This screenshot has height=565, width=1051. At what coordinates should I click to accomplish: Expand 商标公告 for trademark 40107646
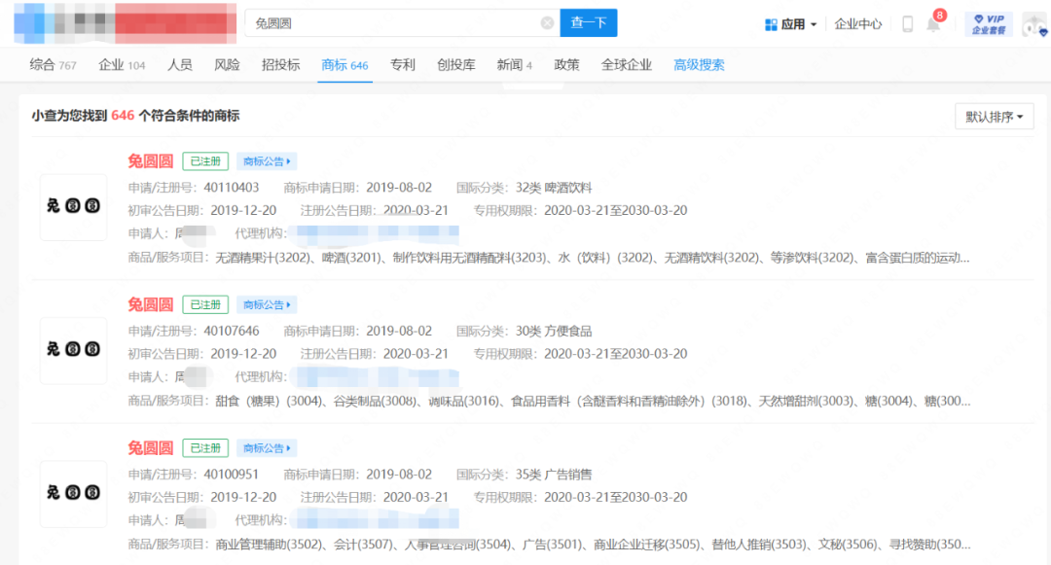coord(266,304)
